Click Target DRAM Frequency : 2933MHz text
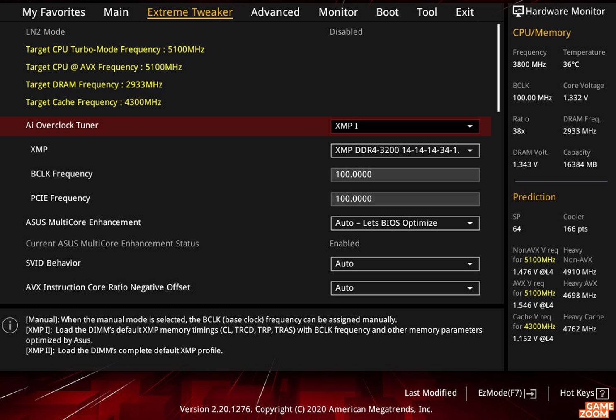The height and width of the screenshot is (420, 616). pyautogui.click(x=94, y=84)
